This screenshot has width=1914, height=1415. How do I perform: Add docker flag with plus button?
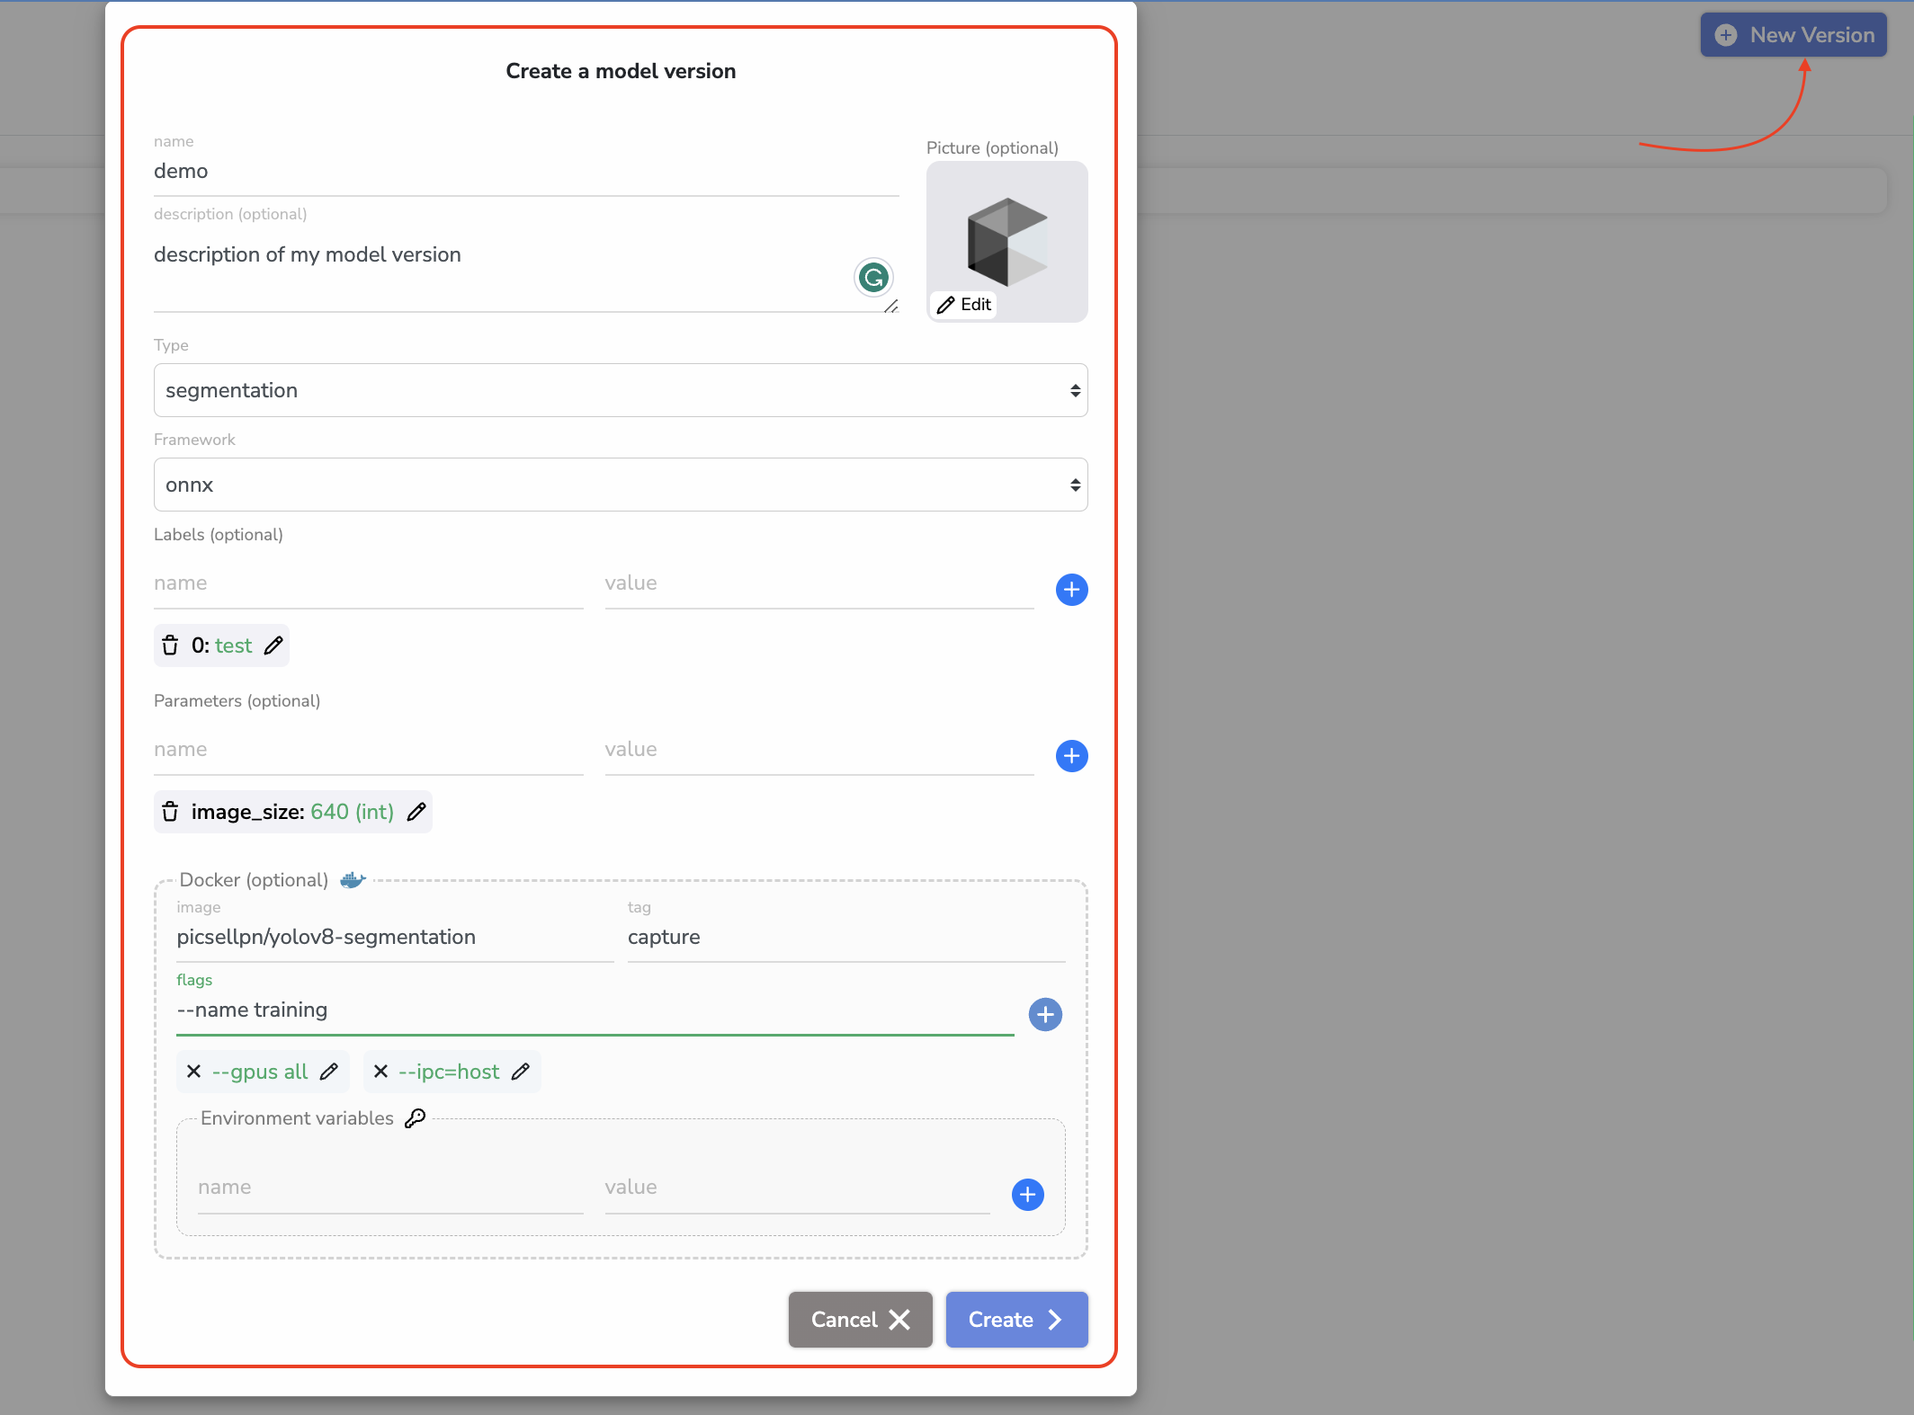pos(1045,1015)
